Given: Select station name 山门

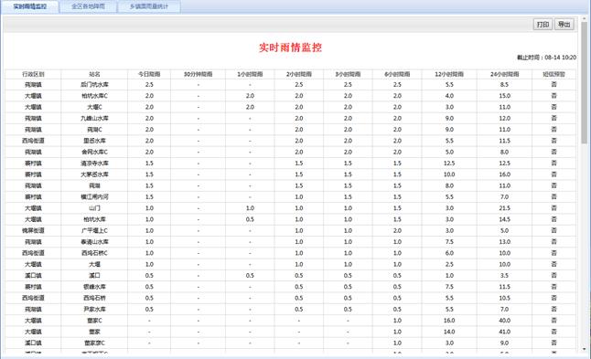Looking at the screenshot, I should 94,208.
